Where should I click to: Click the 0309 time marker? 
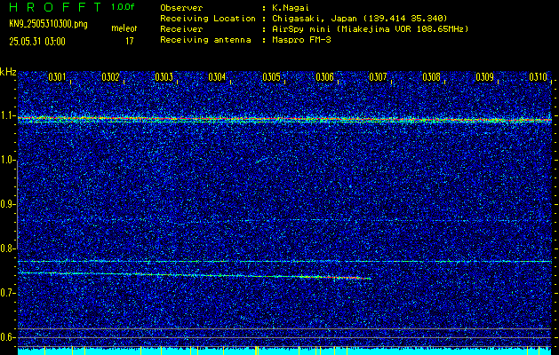click(485, 77)
